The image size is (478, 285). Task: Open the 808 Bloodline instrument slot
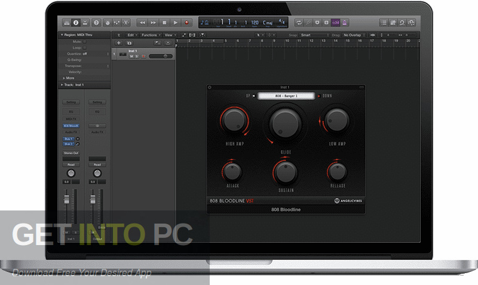[71, 126]
